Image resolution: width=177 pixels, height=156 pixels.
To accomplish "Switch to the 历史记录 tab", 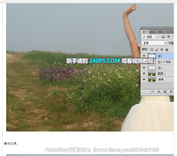I will point(170,32).
